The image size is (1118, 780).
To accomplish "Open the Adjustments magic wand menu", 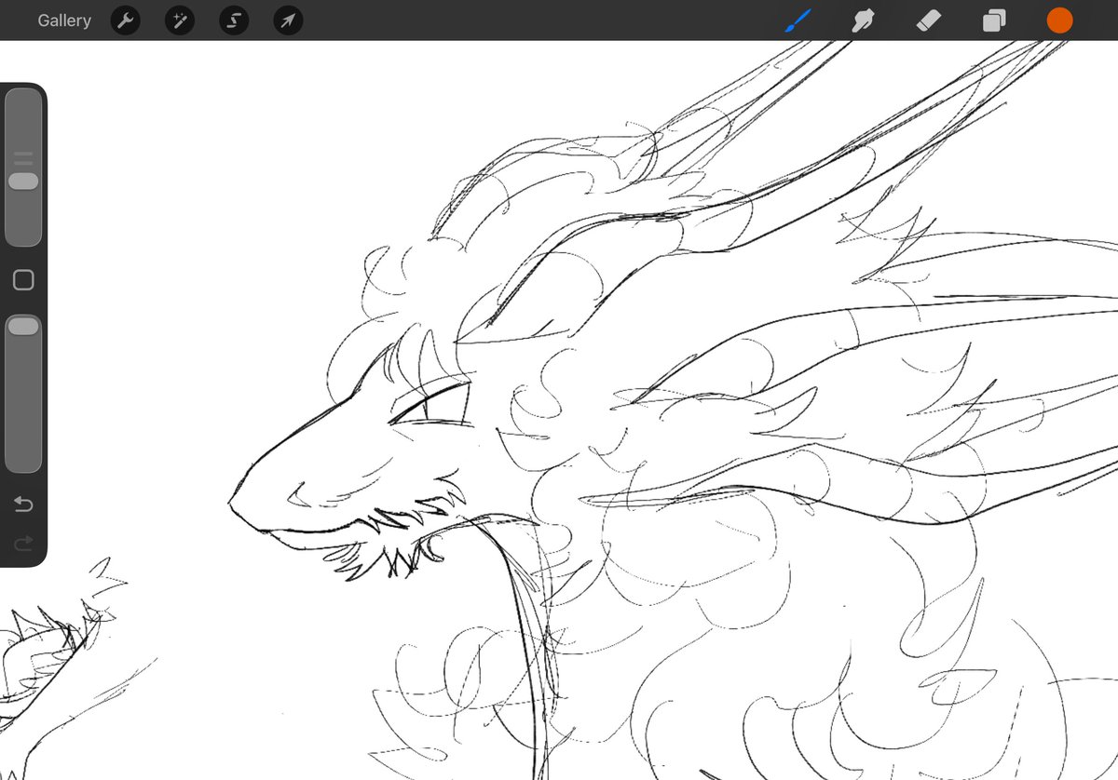I will [x=180, y=20].
